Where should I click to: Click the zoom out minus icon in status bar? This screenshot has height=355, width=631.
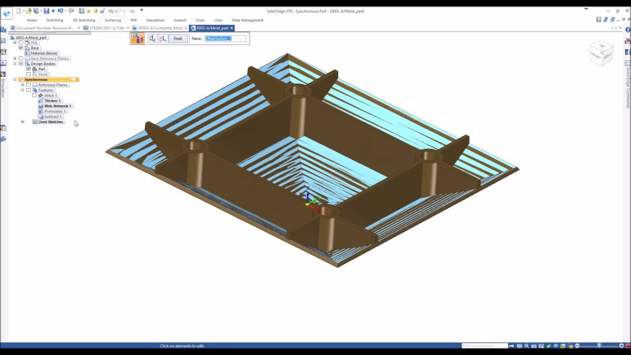(x=577, y=346)
